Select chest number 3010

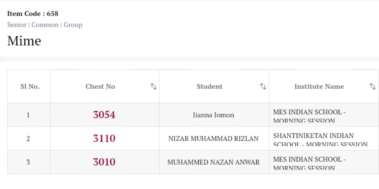click(104, 162)
